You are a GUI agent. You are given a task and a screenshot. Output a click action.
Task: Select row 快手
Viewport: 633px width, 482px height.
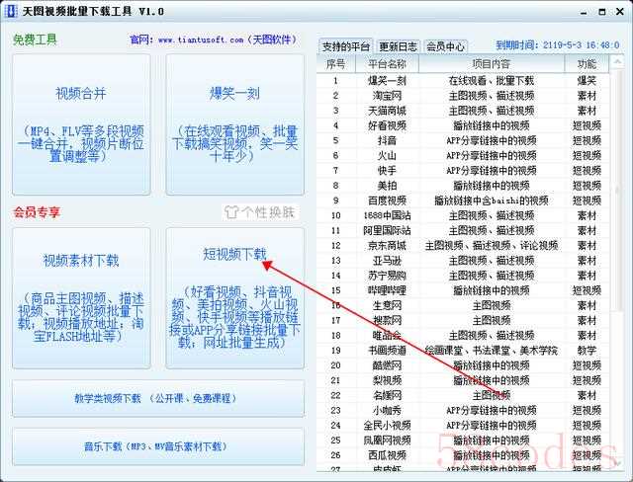463,170
